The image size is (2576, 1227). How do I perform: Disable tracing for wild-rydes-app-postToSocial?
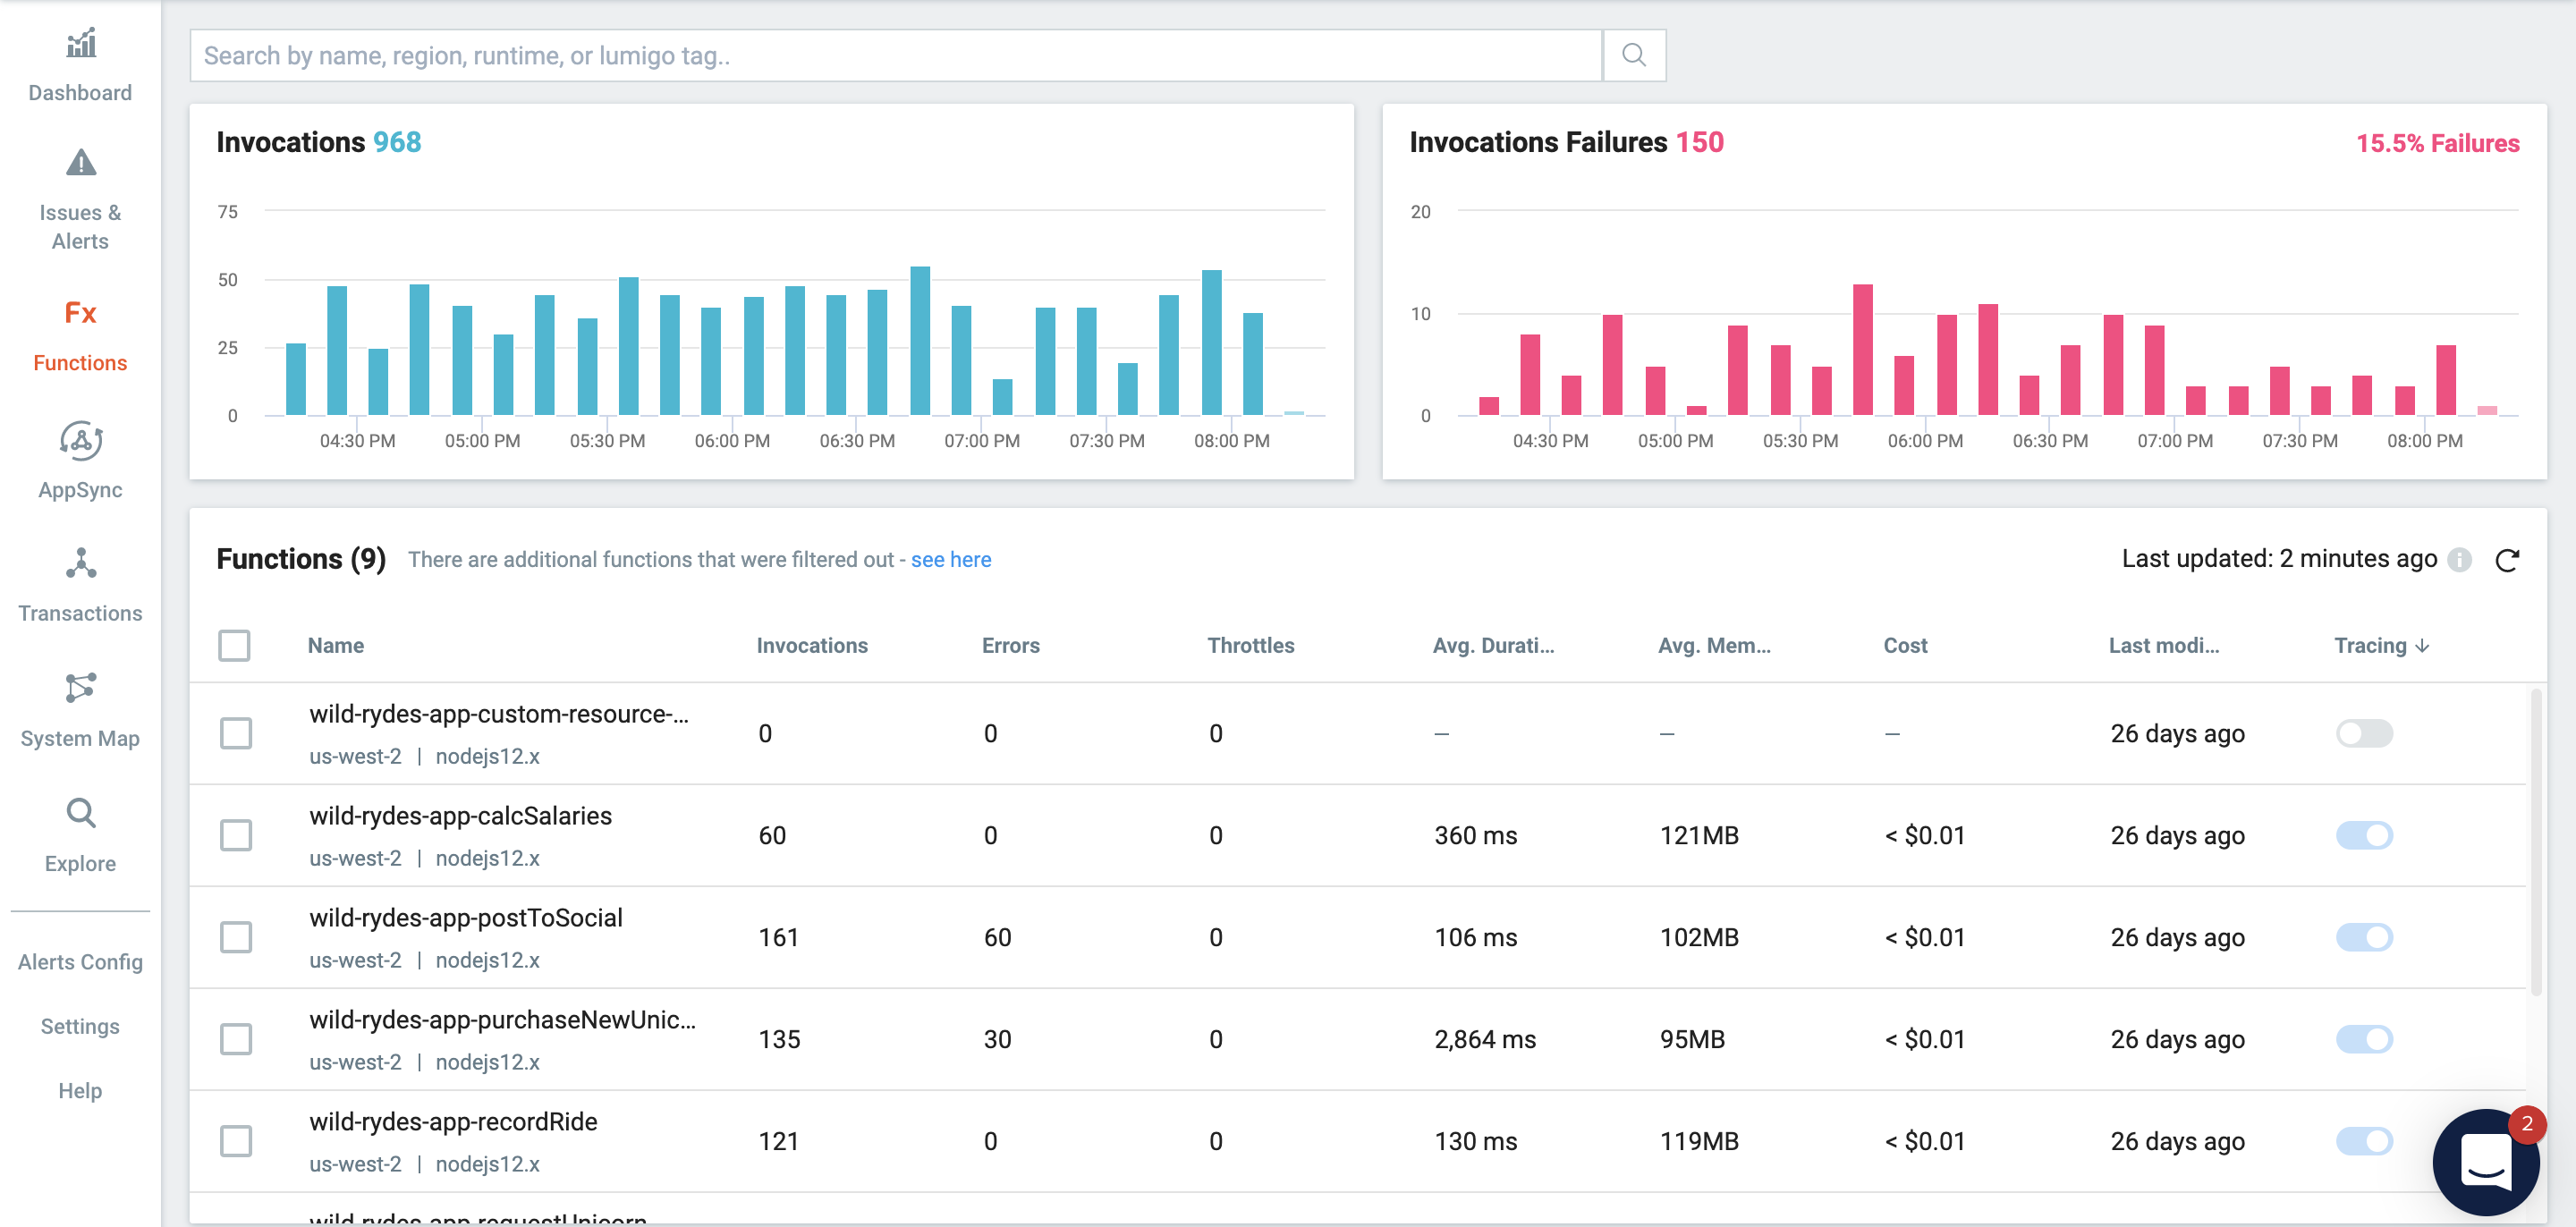(2364, 938)
